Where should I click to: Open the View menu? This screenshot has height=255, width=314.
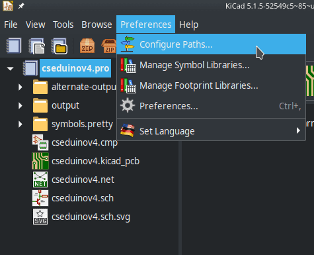tap(35, 25)
